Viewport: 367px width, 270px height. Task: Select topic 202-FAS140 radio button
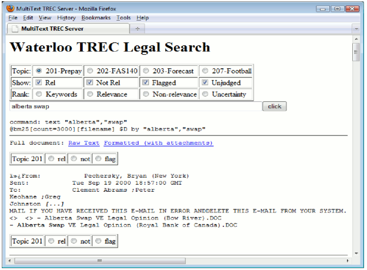90,71
